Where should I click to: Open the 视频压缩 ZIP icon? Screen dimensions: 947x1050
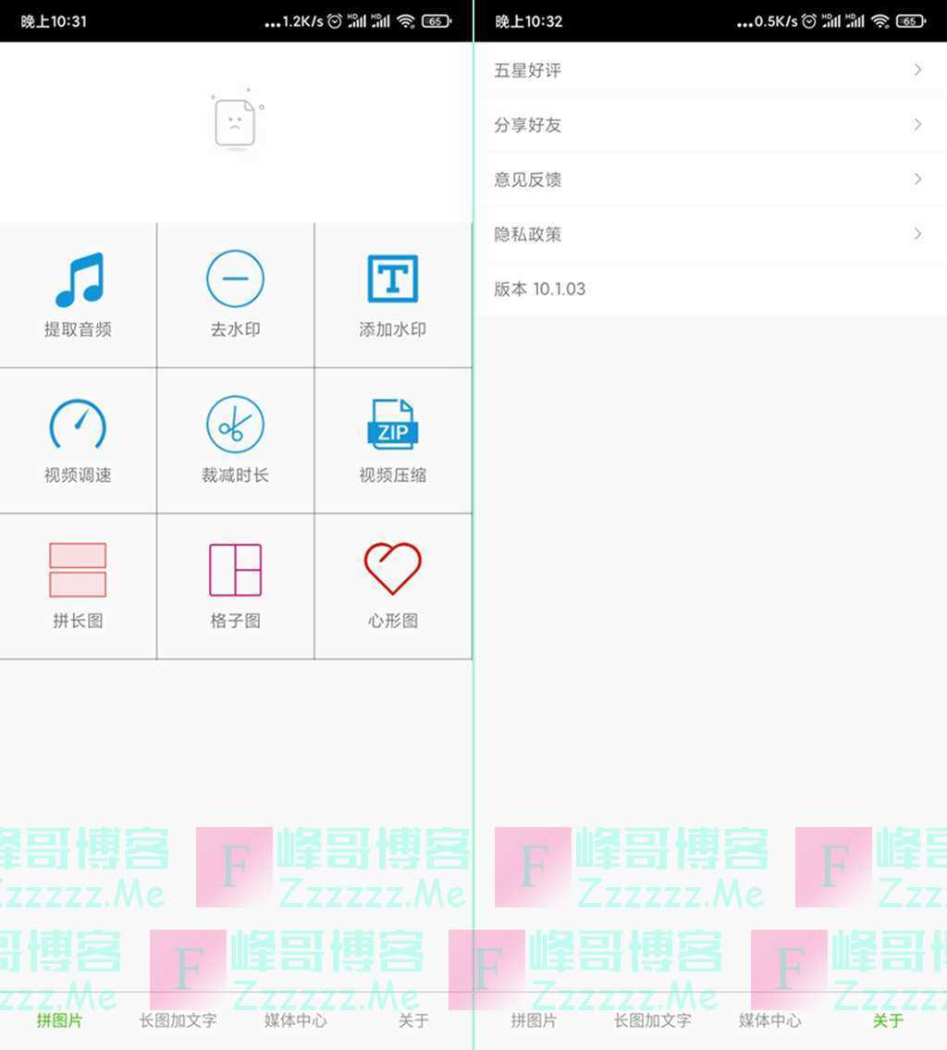click(392, 426)
